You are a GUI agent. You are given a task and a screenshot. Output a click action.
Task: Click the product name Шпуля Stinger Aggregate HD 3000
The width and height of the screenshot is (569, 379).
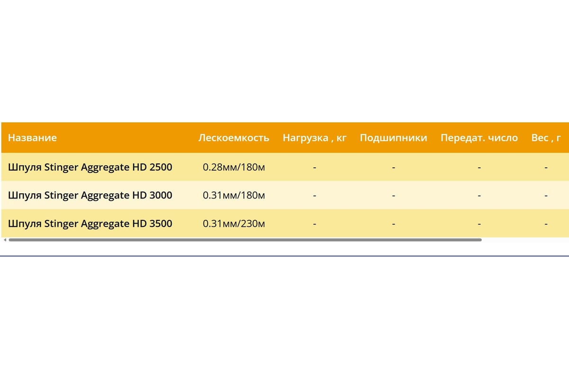[90, 195]
